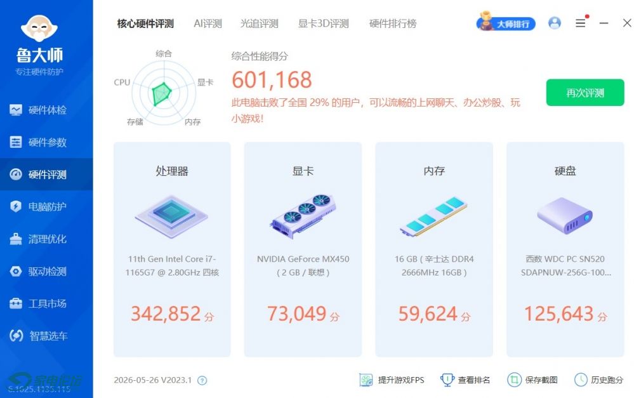Click the 601,168 overall score
The width and height of the screenshot is (634, 398).
pos(272,80)
